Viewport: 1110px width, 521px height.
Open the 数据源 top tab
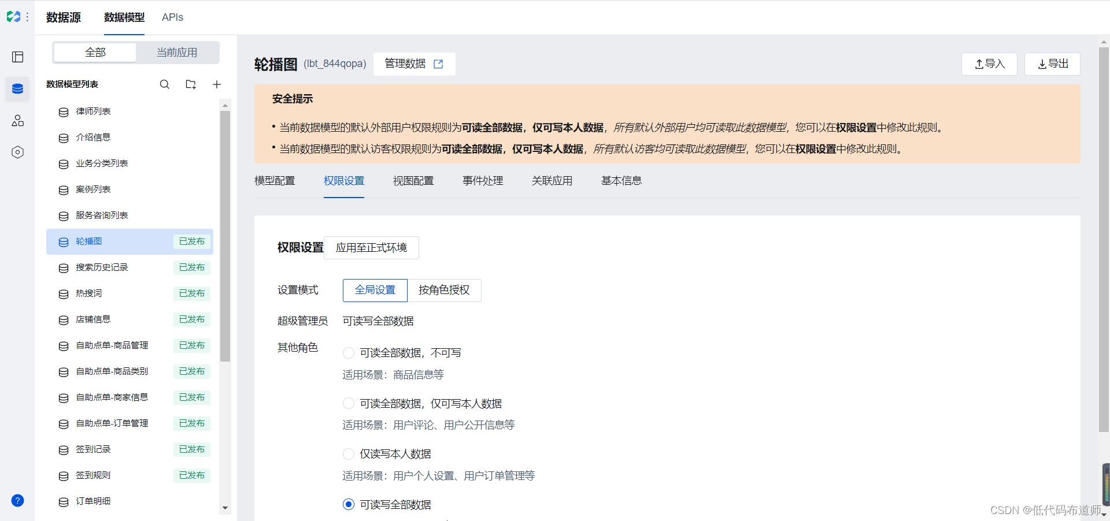pyautogui.click(x=64, y=17)
